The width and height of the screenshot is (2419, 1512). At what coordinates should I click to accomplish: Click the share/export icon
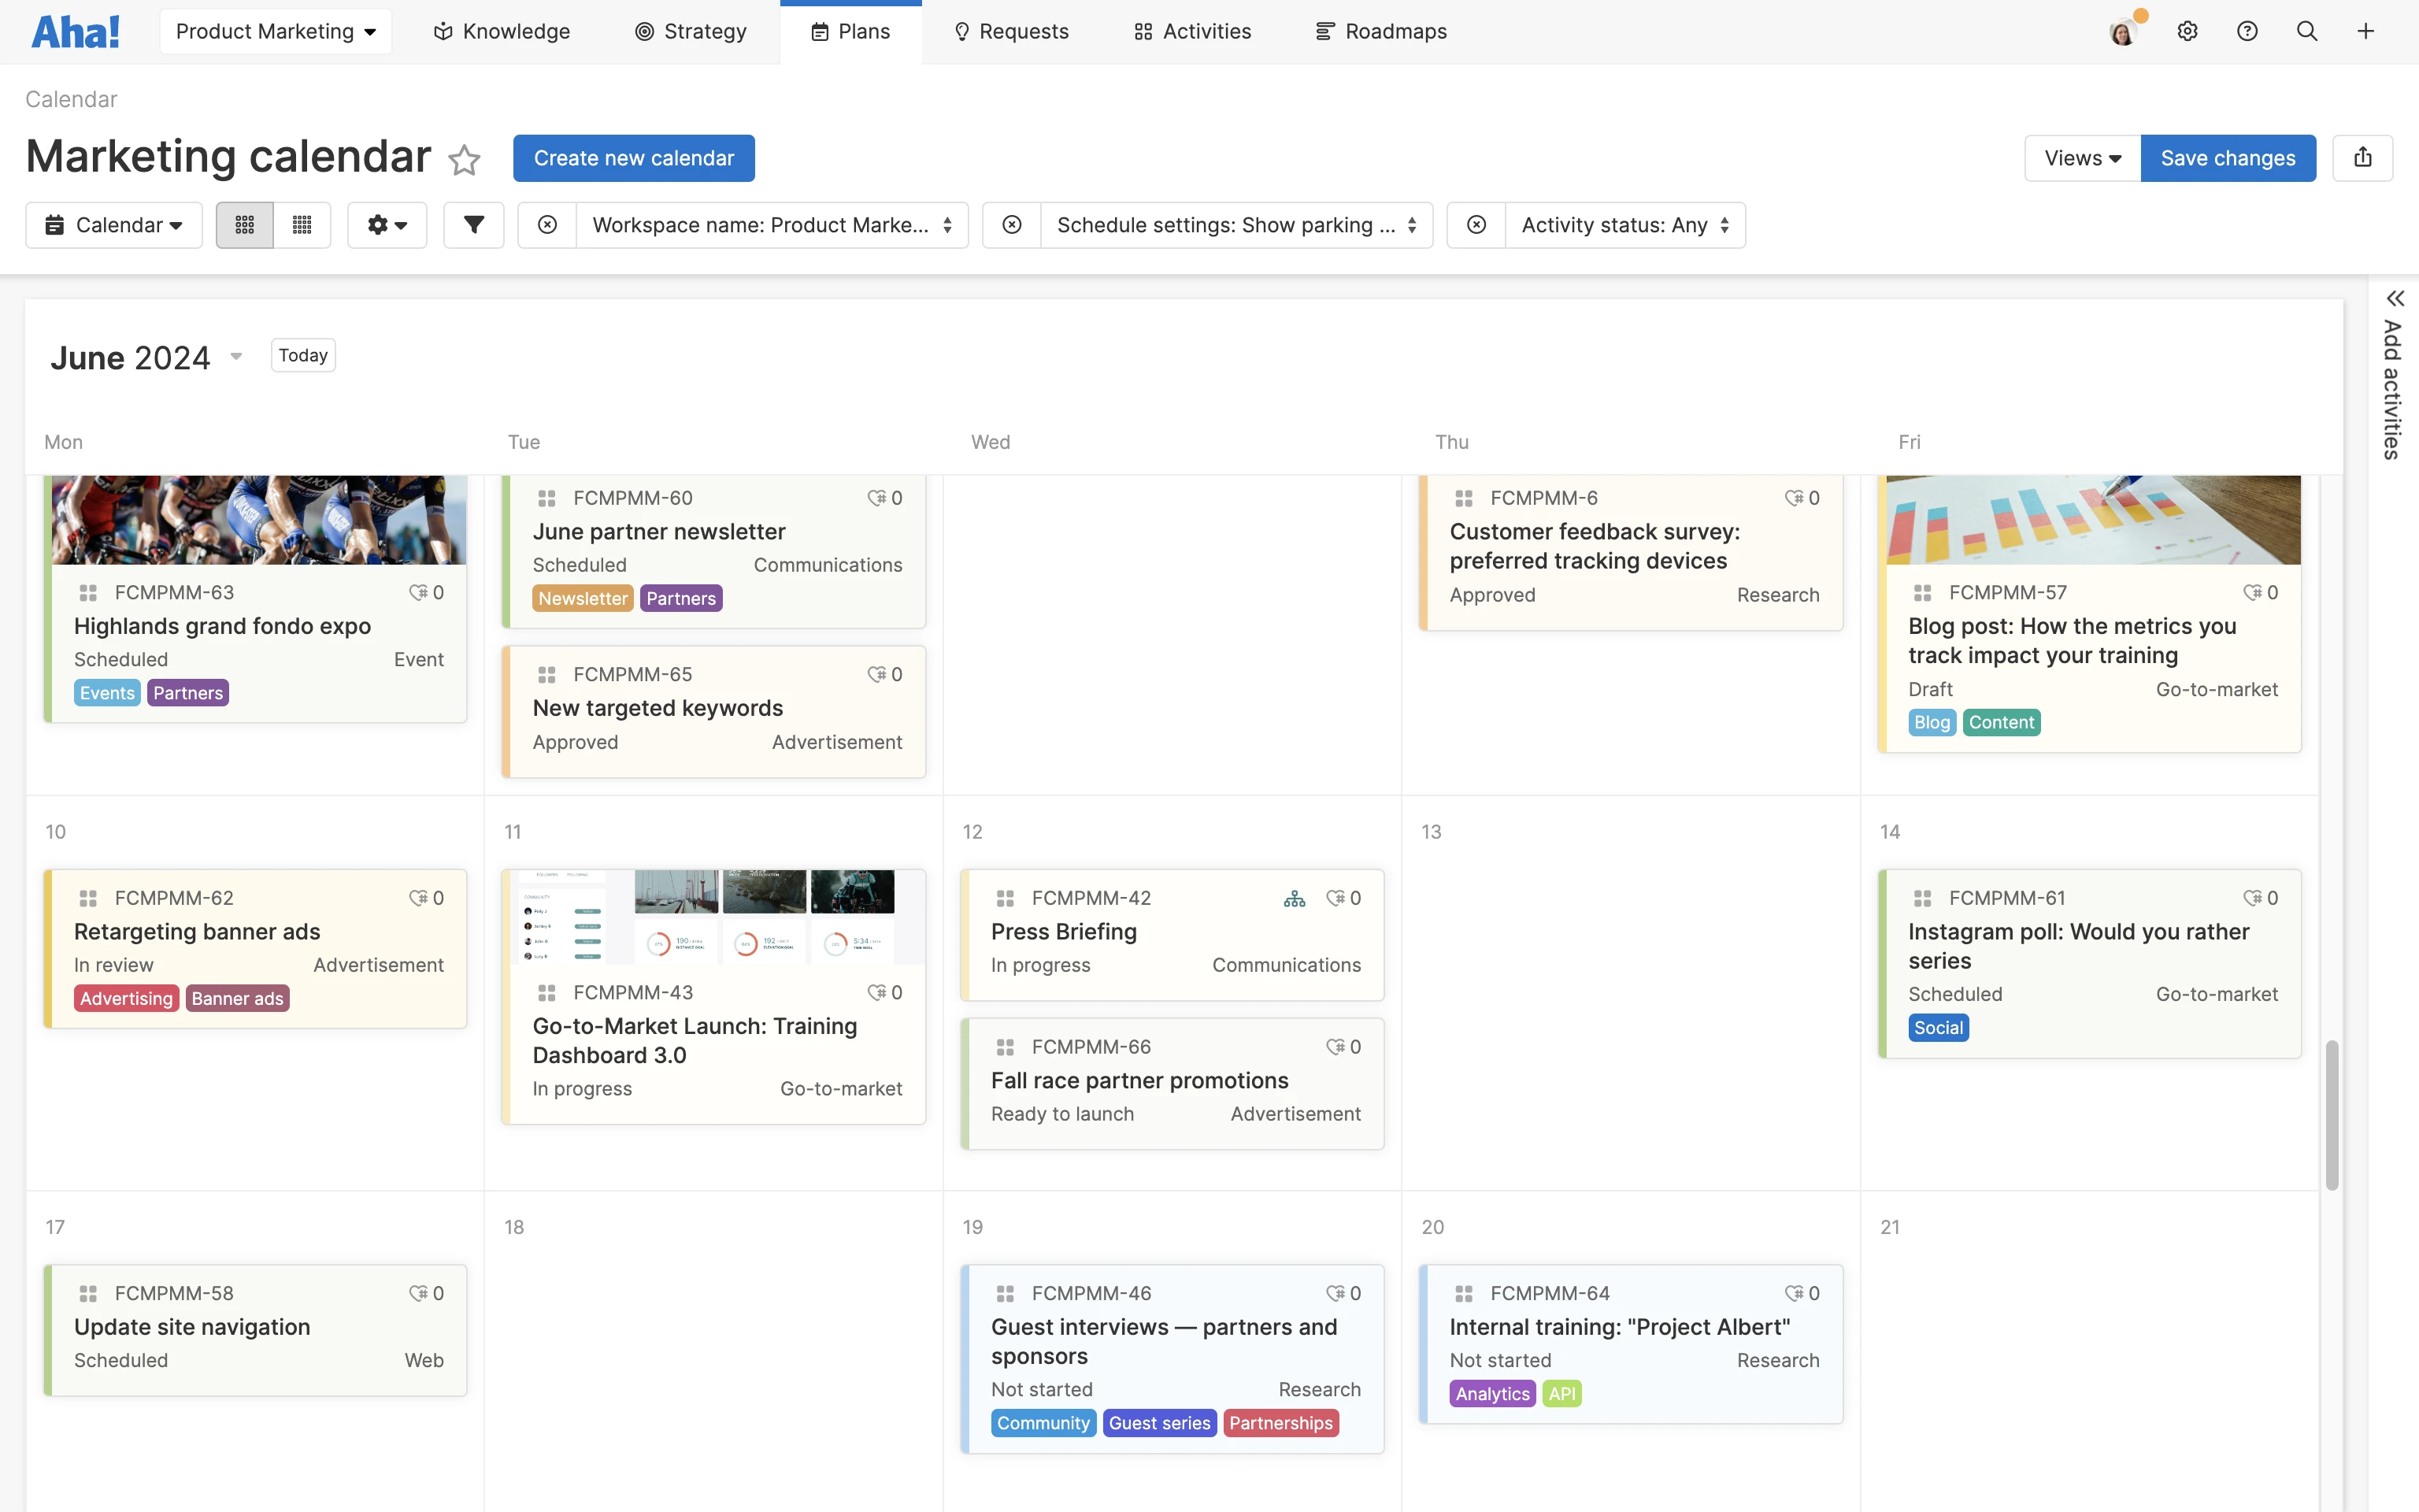[2362, 158]
